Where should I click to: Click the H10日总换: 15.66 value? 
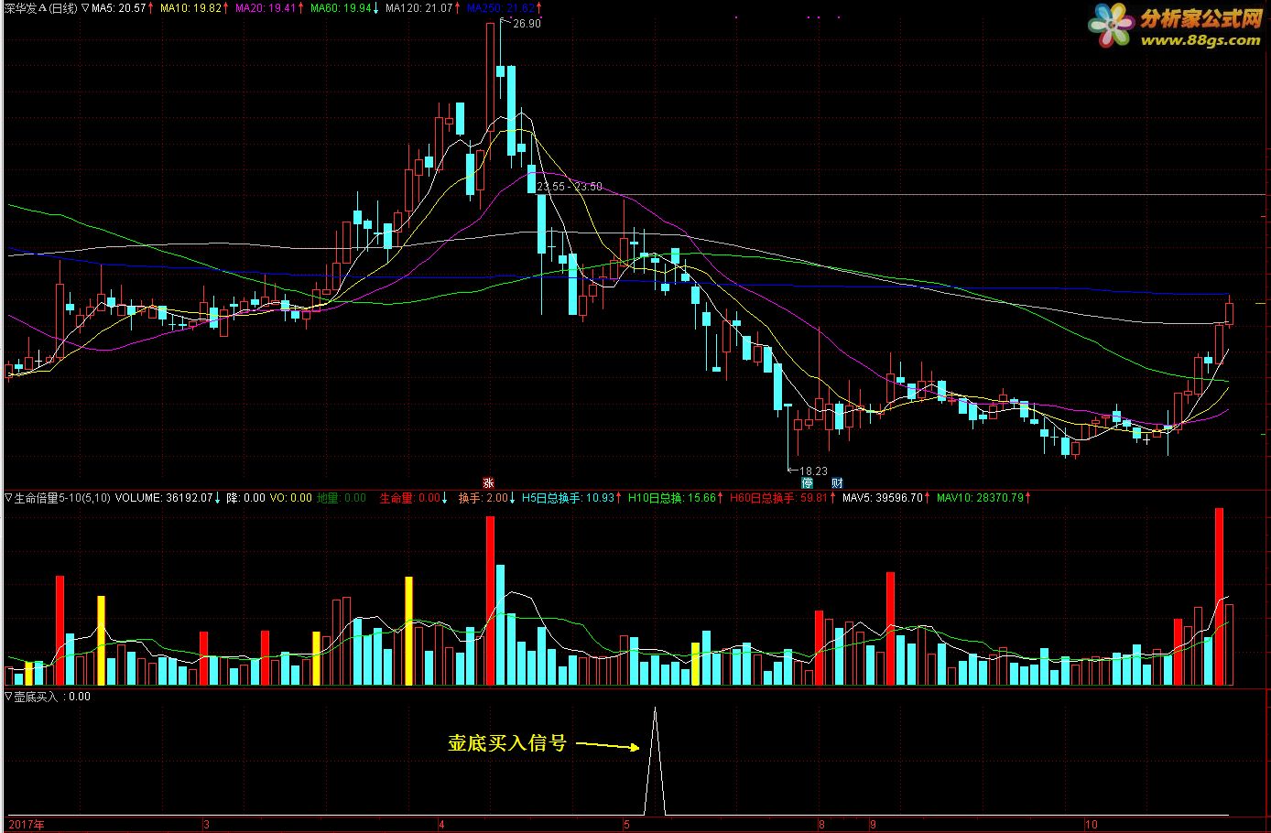click(x=671, y=498)
